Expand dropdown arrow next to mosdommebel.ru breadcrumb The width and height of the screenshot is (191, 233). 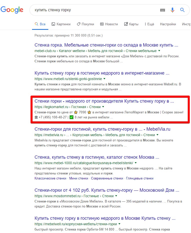point(116,196)
